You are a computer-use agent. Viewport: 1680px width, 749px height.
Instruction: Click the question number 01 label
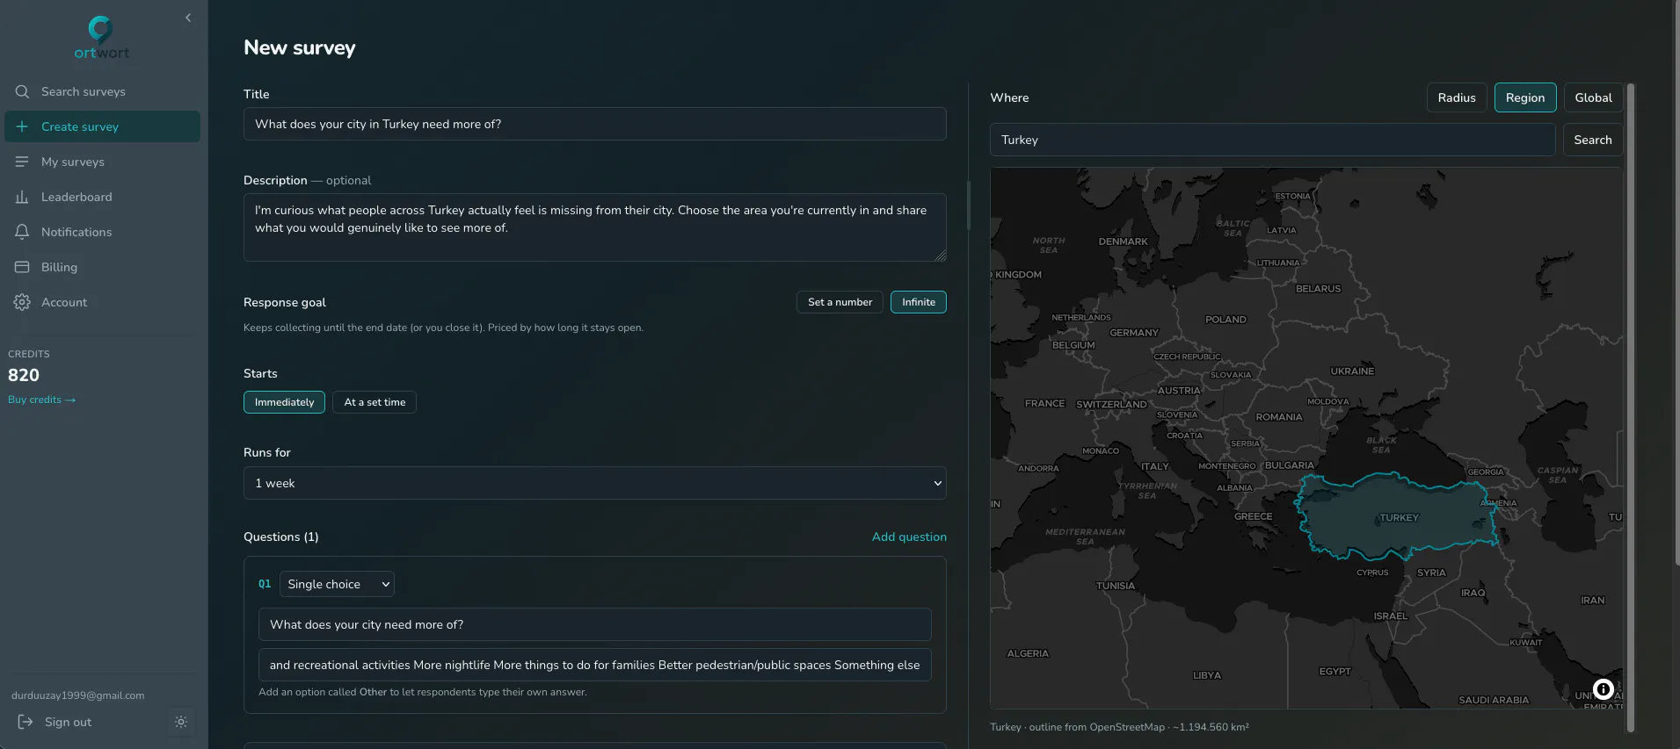pyautogui.click(x=265, y=584)
